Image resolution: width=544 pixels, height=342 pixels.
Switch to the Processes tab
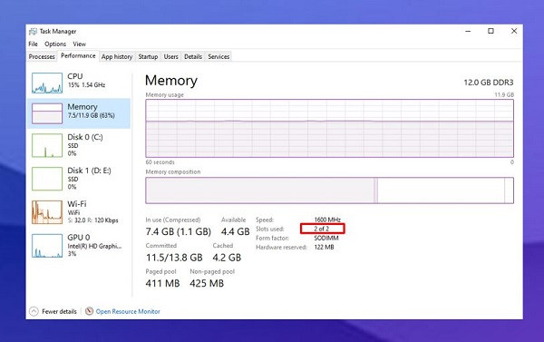(42, 56)
